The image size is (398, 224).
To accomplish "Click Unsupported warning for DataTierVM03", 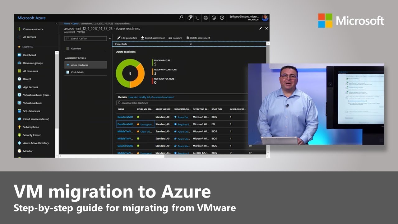I will (147, 124).
